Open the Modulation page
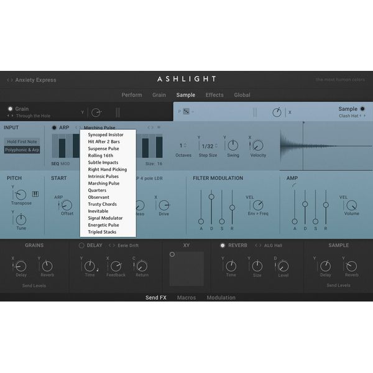373x373 pixels. tap(221, 298)
